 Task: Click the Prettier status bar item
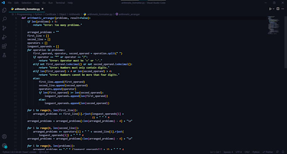coord(268,152)
